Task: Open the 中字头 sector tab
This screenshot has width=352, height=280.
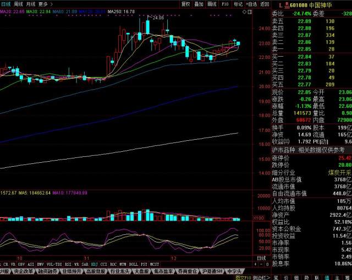Action: coord(234,271)
